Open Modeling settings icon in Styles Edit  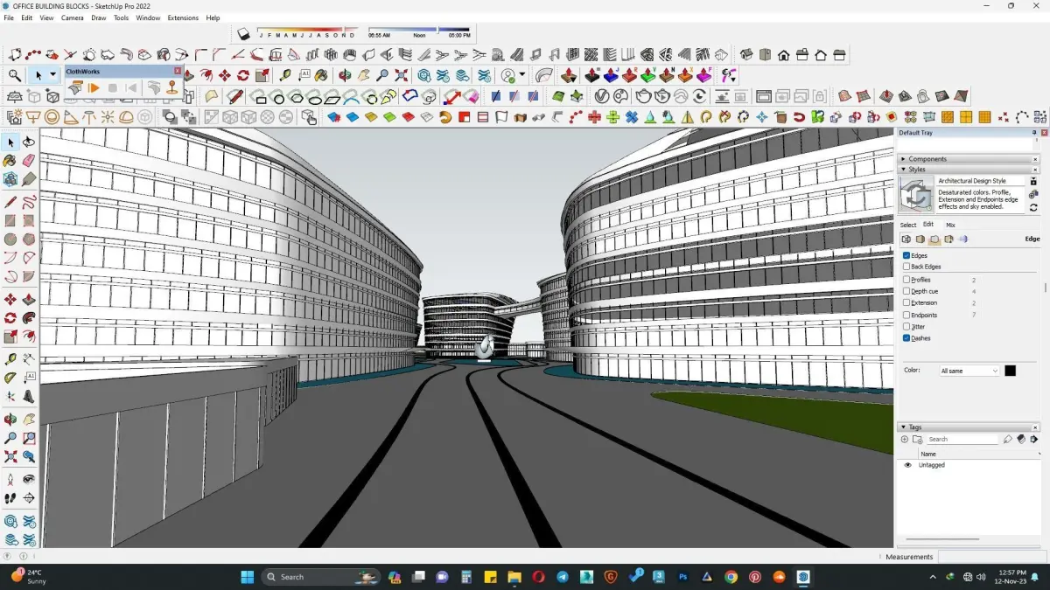(963, 239)
